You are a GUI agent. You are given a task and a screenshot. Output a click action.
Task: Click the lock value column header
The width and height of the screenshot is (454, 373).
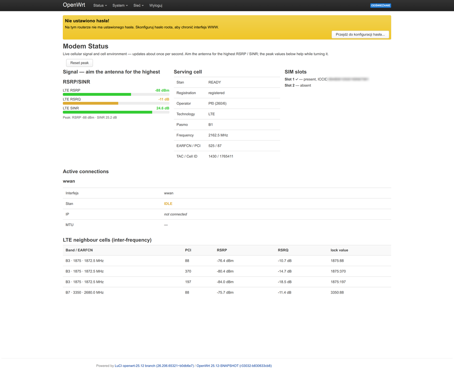339,250
